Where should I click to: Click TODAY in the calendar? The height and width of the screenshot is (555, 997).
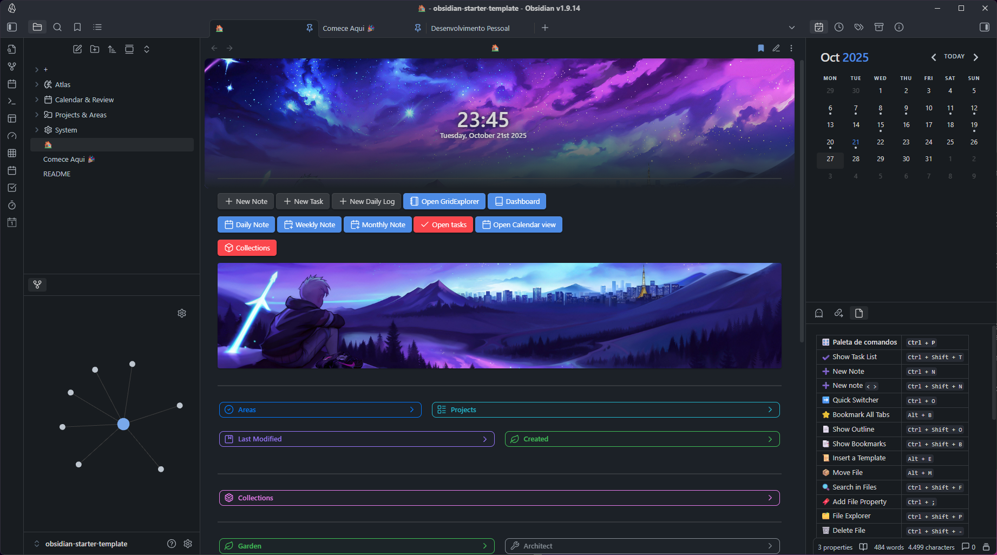pyautogui.click(x=954, y=56)
